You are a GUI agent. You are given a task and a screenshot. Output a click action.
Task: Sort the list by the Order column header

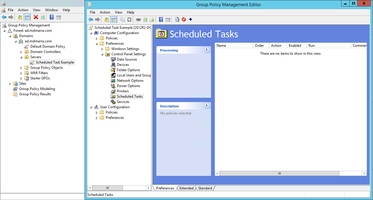[261, 46]
